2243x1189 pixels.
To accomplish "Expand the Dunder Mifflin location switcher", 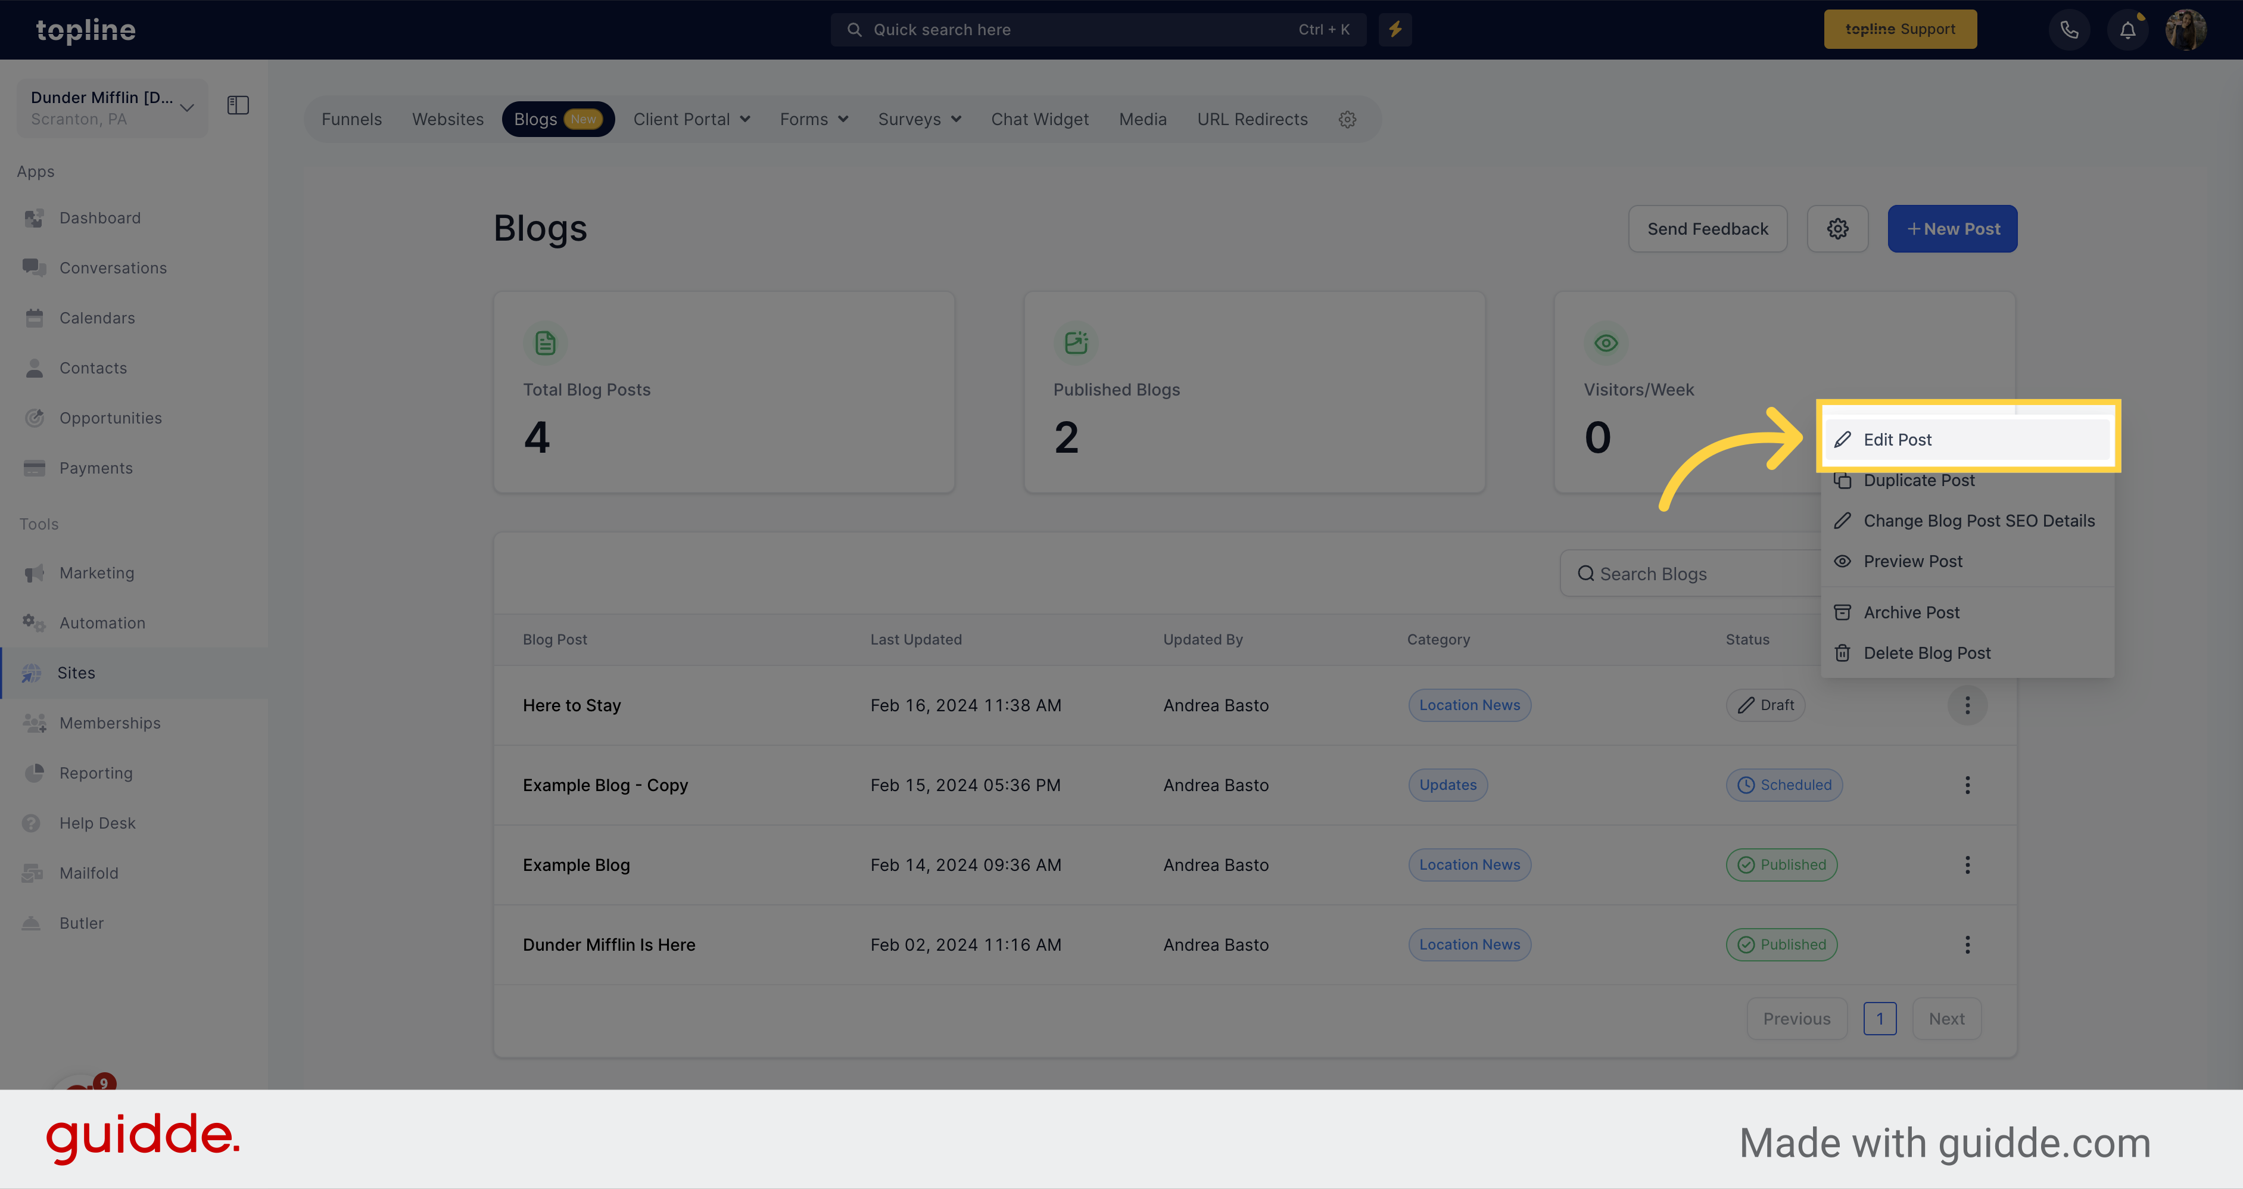I will (x=113, y=108).
